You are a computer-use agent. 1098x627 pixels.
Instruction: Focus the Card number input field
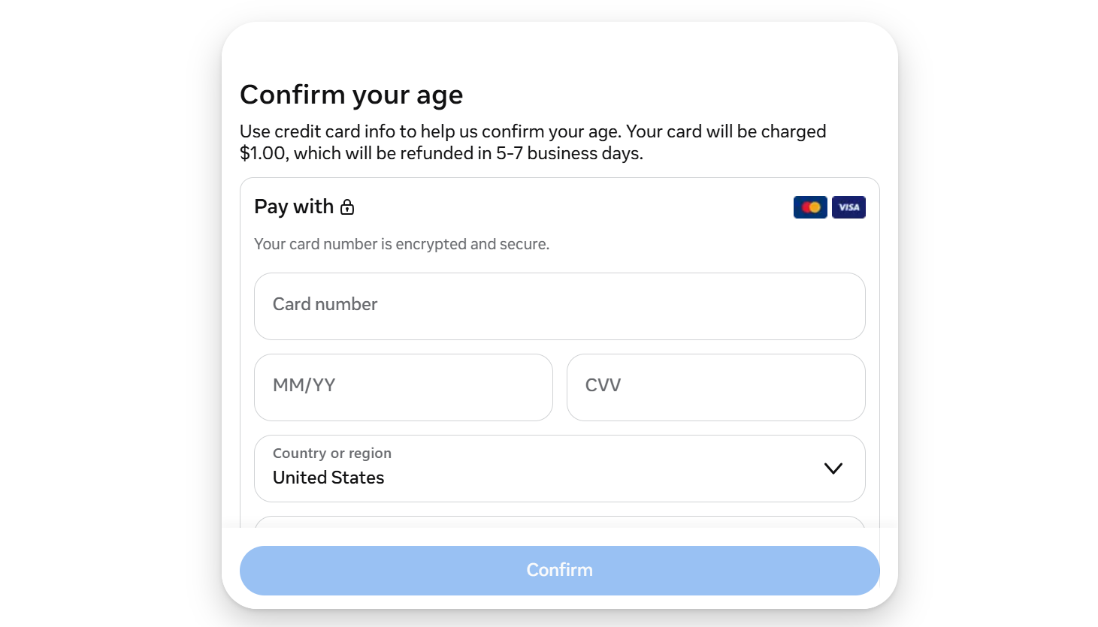coord(560,306)
